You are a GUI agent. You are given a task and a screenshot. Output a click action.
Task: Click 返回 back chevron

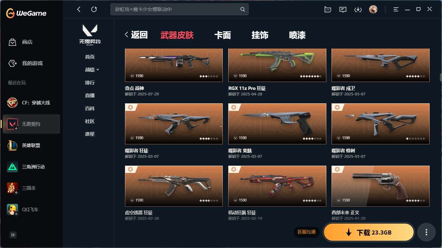click(x=136, y=35)
